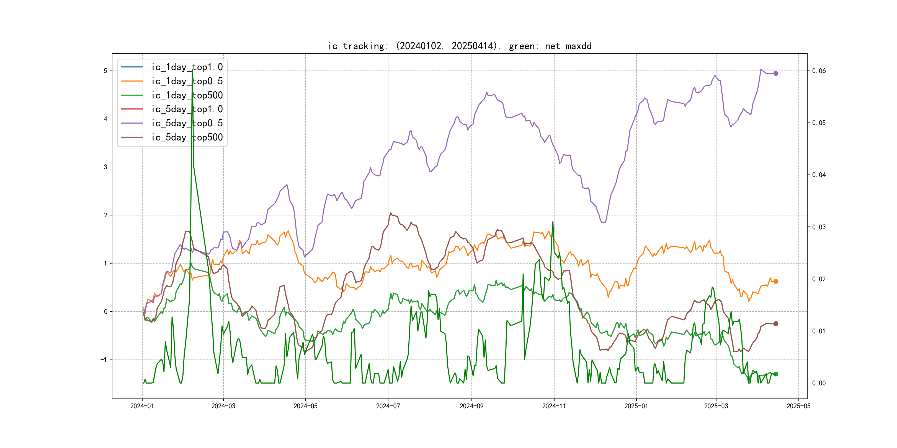This screenshot has width=897, height=448.
Task: Click the right axis tick label 0.06
Action: click(818, 71)
